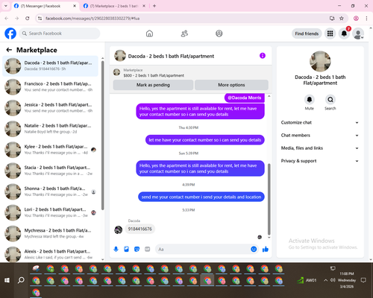This screenshot has height=298, width=373.
Task: Open the Mychressa conversation
Action: pos(50,234)
